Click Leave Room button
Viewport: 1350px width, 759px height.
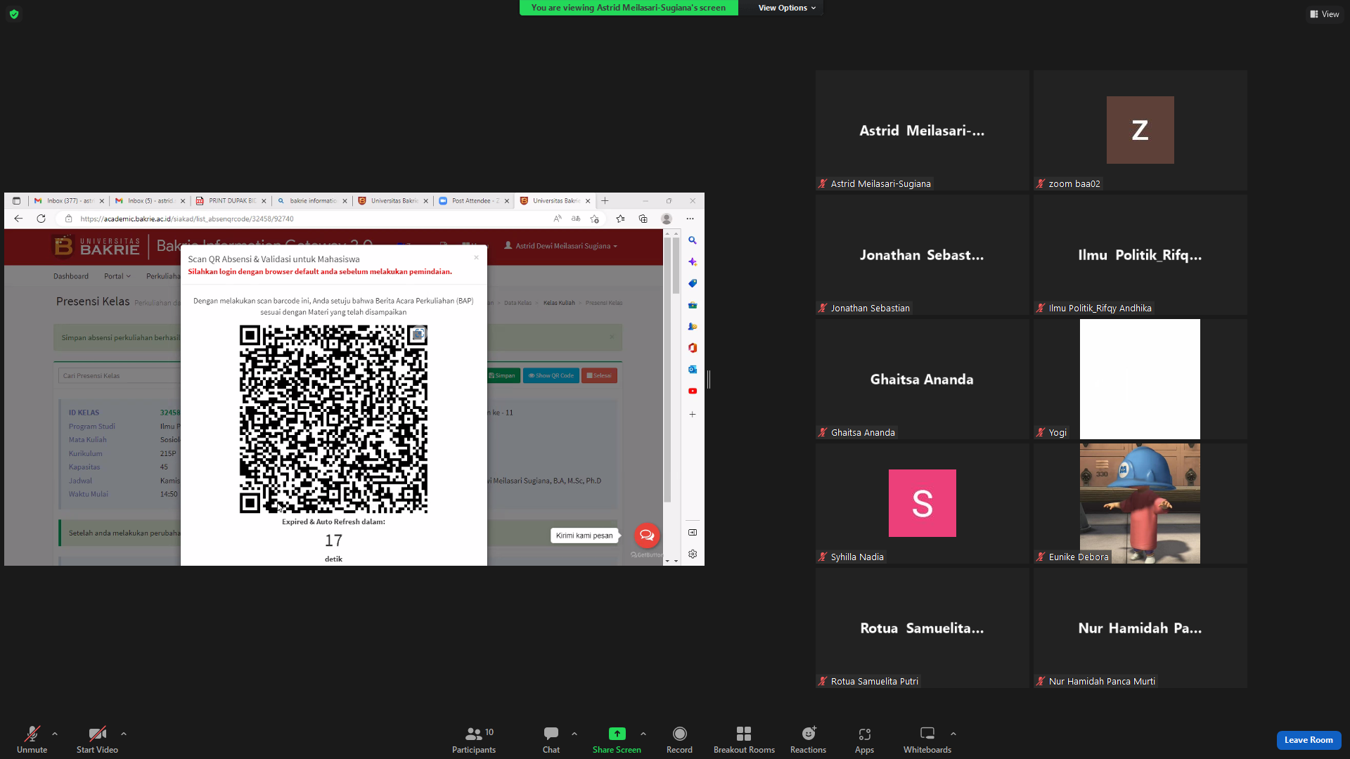click(x=1309, y=740)
